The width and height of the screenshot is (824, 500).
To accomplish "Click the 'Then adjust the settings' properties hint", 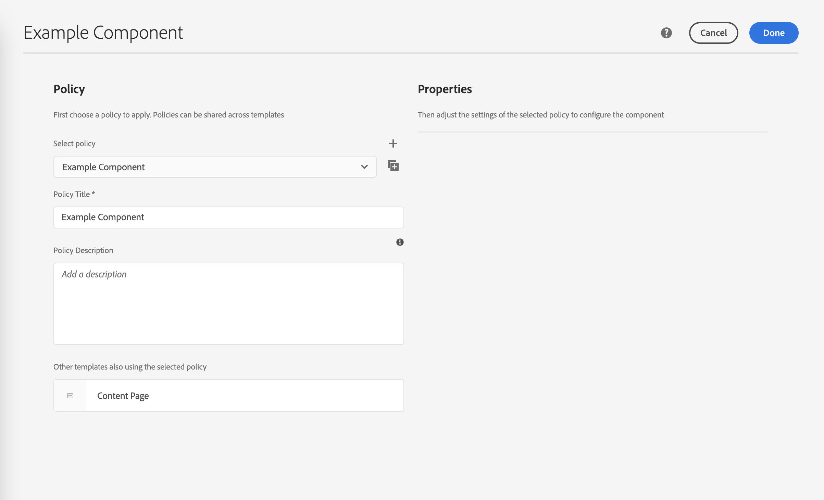I will [540, 115].
